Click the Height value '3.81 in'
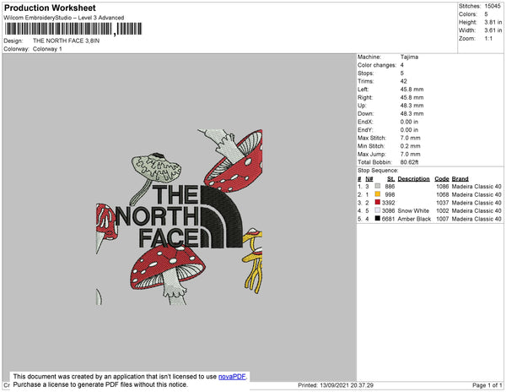The width and height of the screenshot is (506, 392). 493,22
